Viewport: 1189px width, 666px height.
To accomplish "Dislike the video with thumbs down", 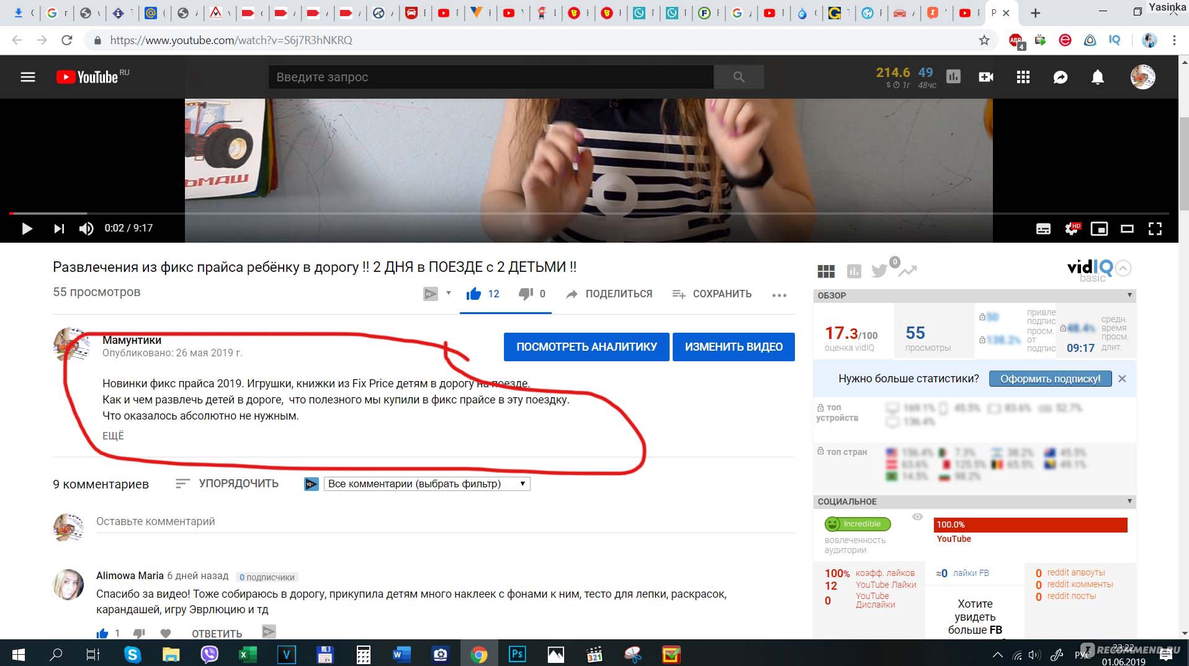I will pyautogui.click(x=526, y=294).
